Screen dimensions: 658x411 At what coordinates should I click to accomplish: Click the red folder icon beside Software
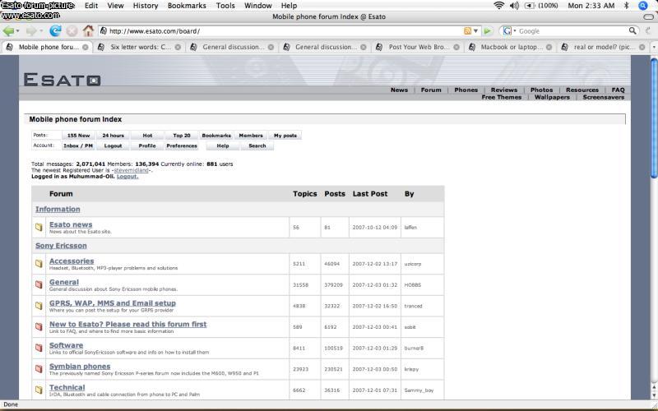[39, 348]
